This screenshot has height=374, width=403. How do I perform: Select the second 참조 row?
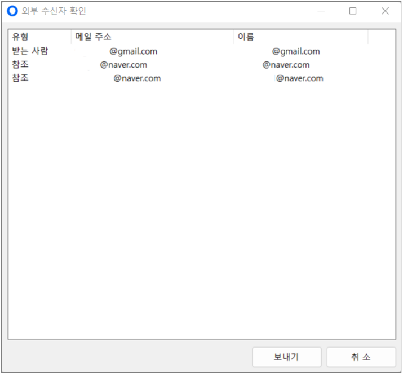20,78
